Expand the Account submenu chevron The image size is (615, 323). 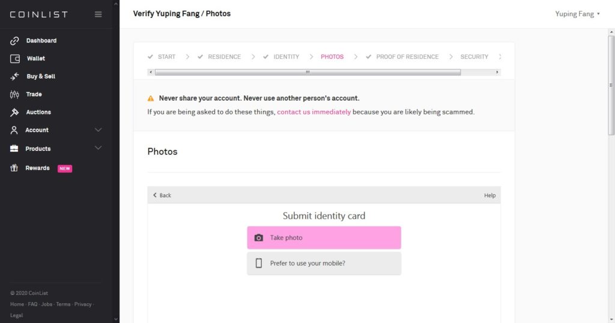pyautogui.click(x=98, y=129)
